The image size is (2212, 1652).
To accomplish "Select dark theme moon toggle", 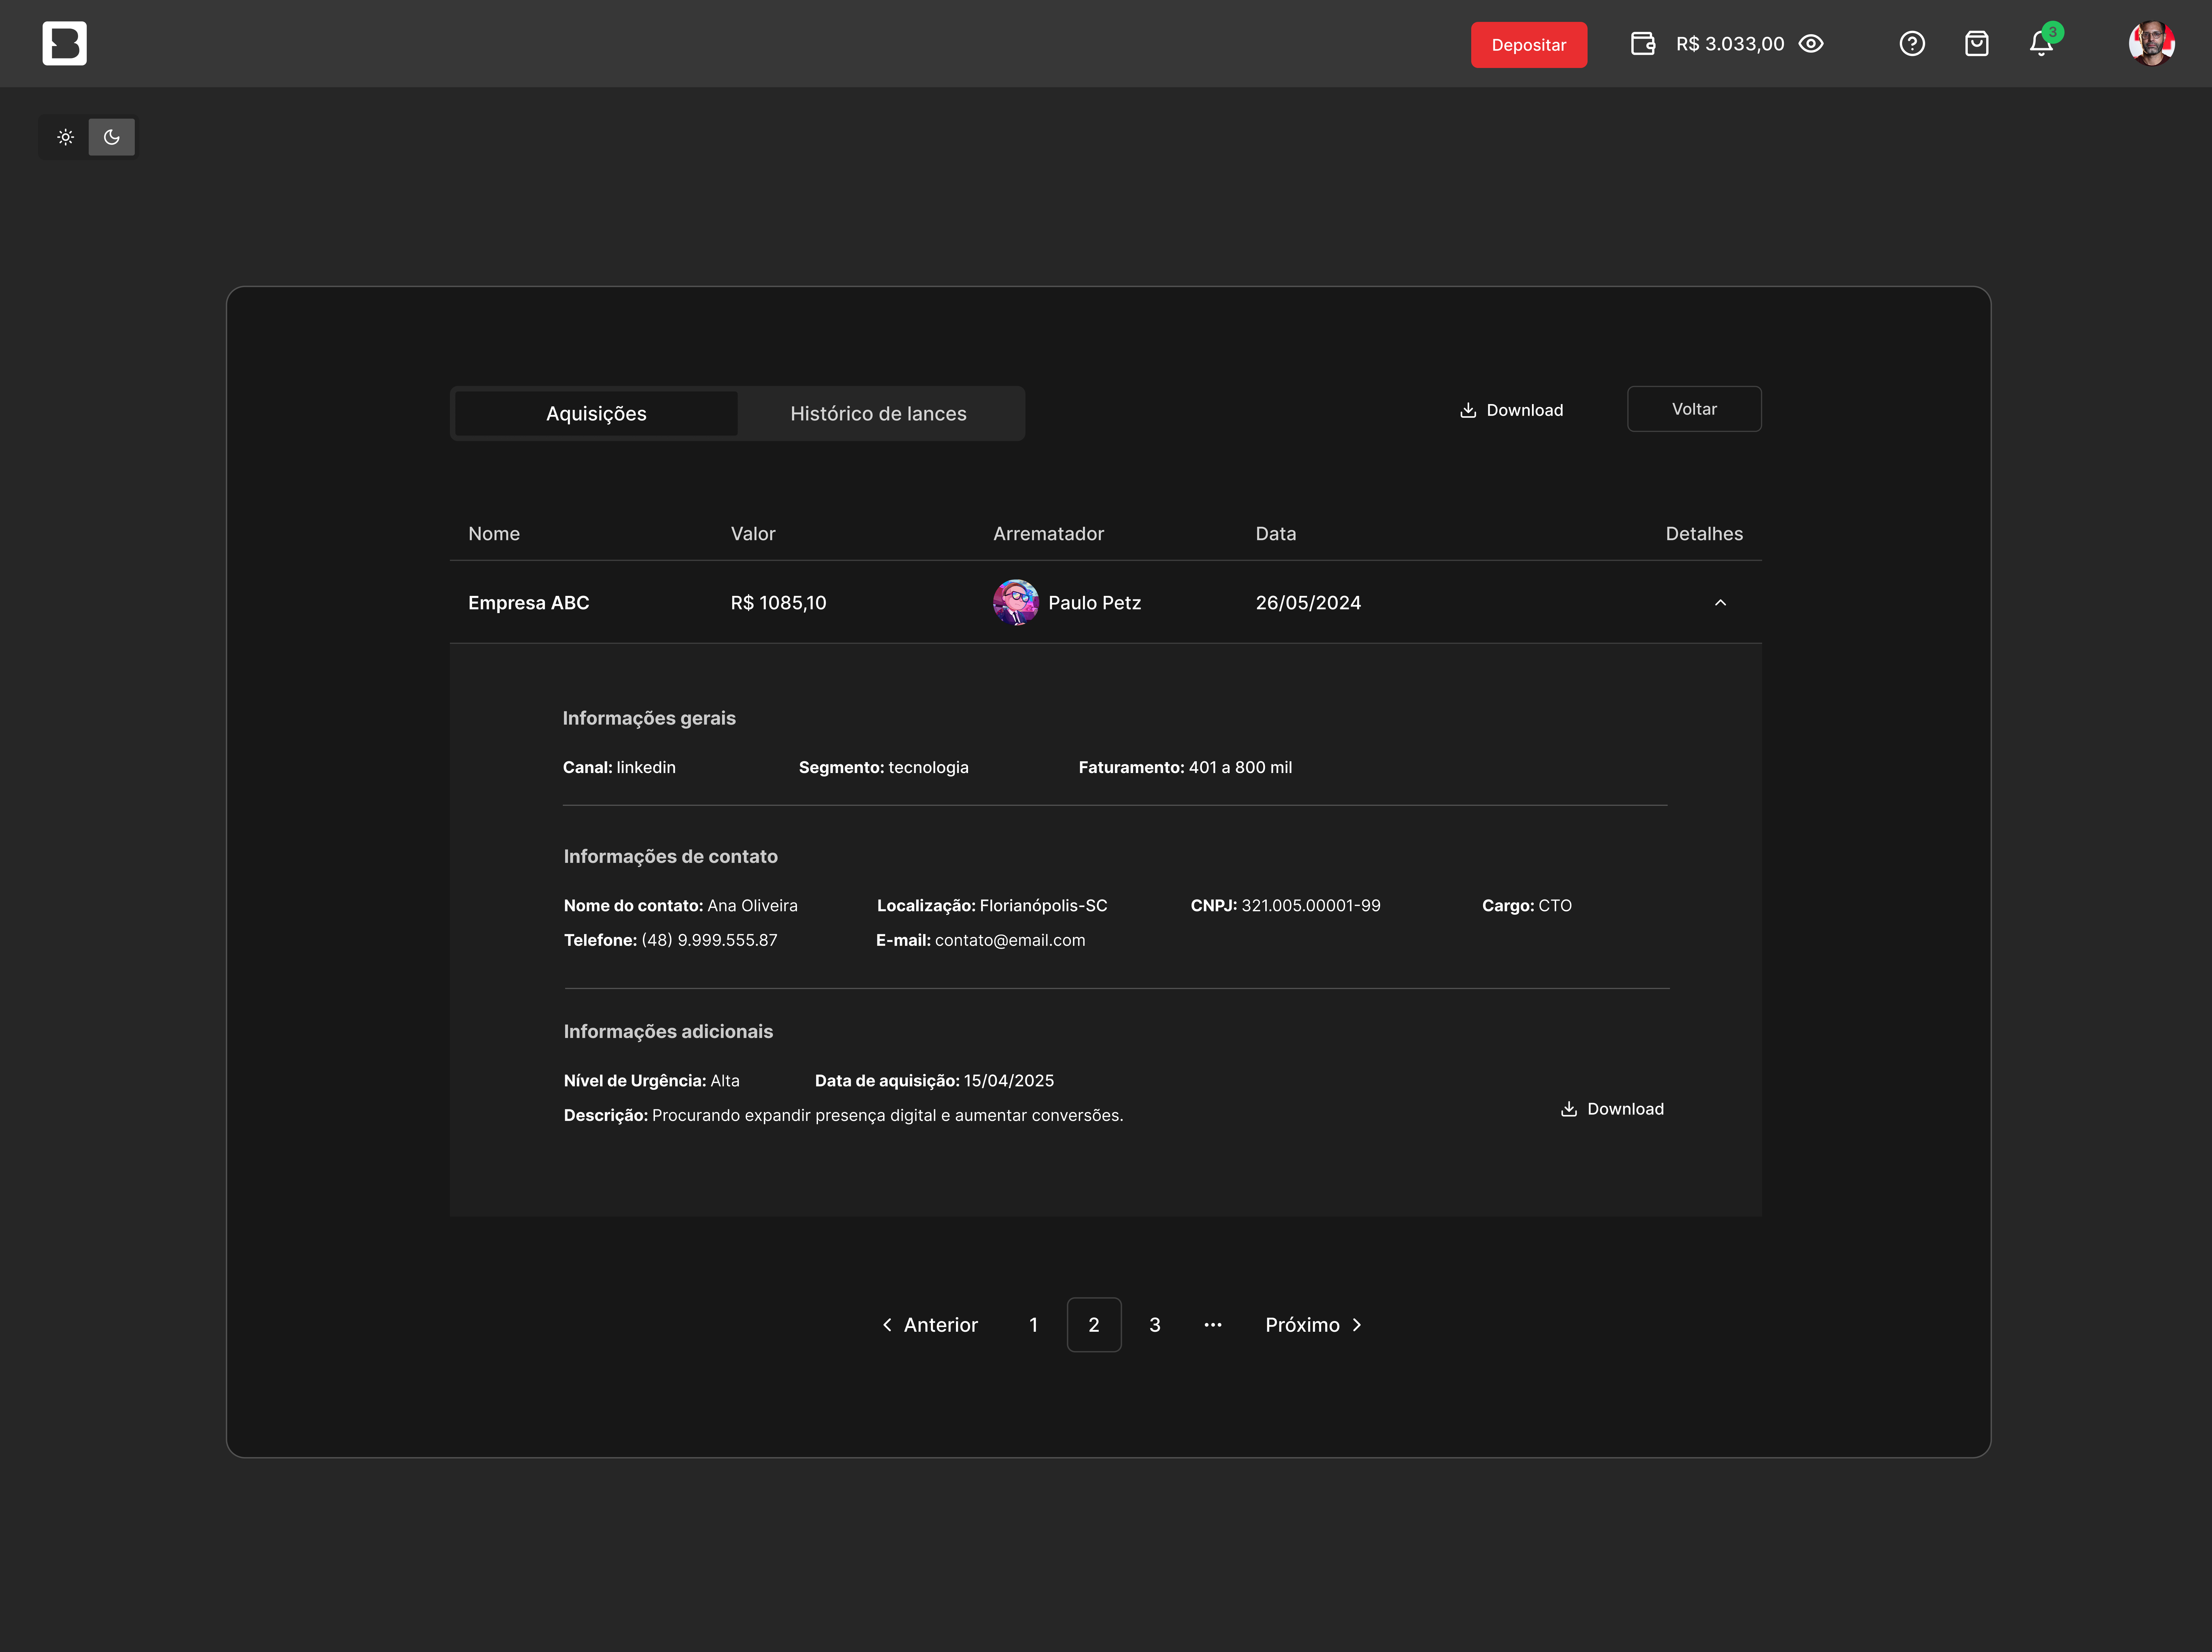I will click(x=111, y=137).
